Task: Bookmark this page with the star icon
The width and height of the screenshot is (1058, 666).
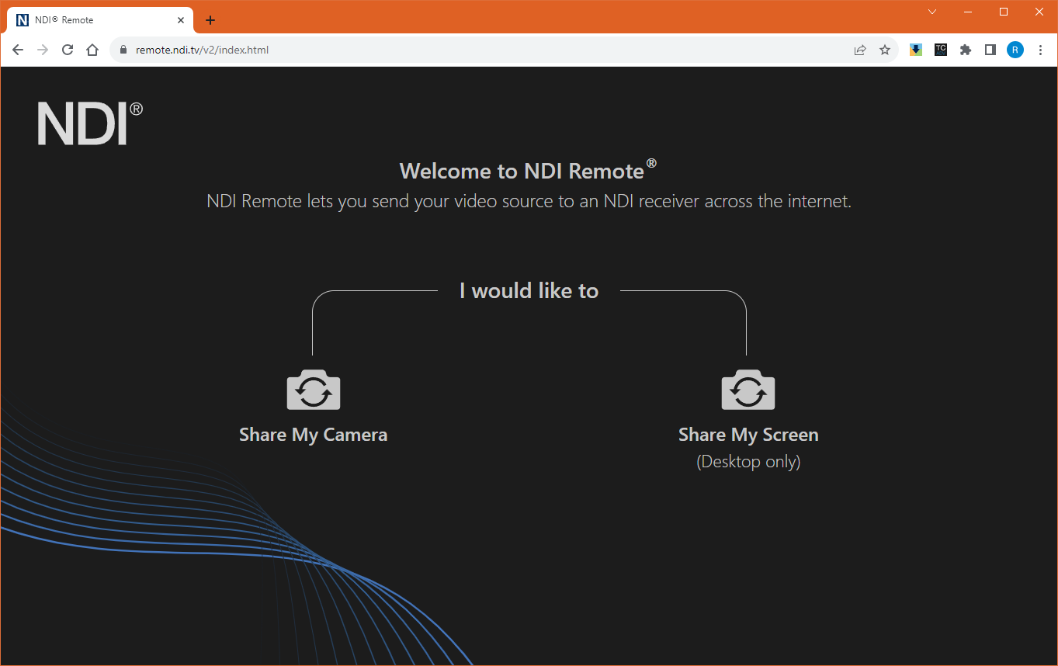Action: (884, 50)
